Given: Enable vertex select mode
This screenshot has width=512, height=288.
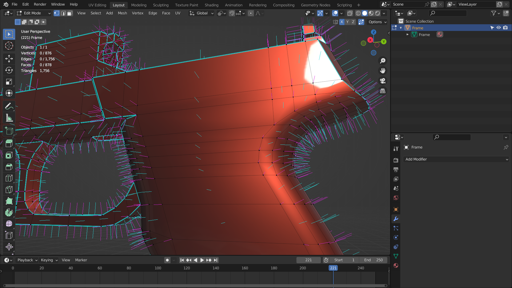Looking at the screenshot, I should coord(57,13).
